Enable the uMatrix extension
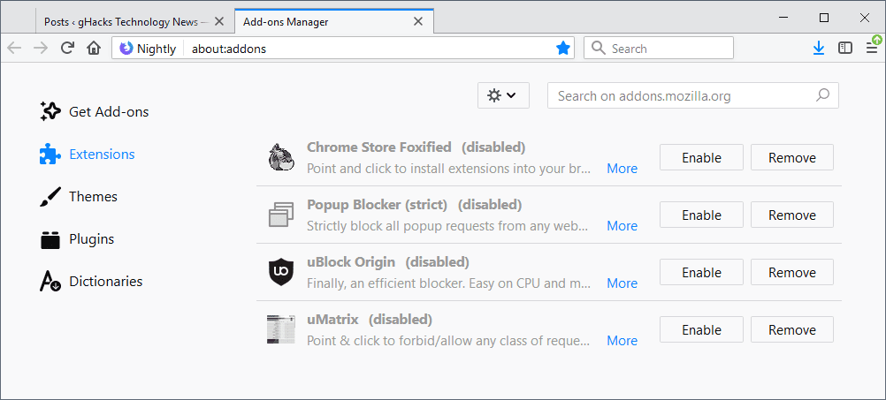 point(701,329)
